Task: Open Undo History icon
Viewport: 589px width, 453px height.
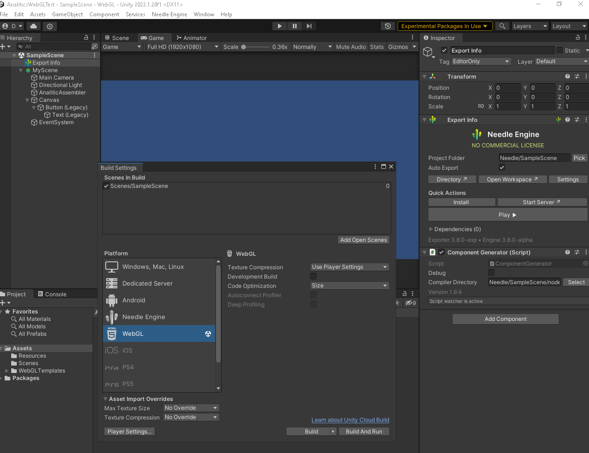Action: [x=388, y=26]
